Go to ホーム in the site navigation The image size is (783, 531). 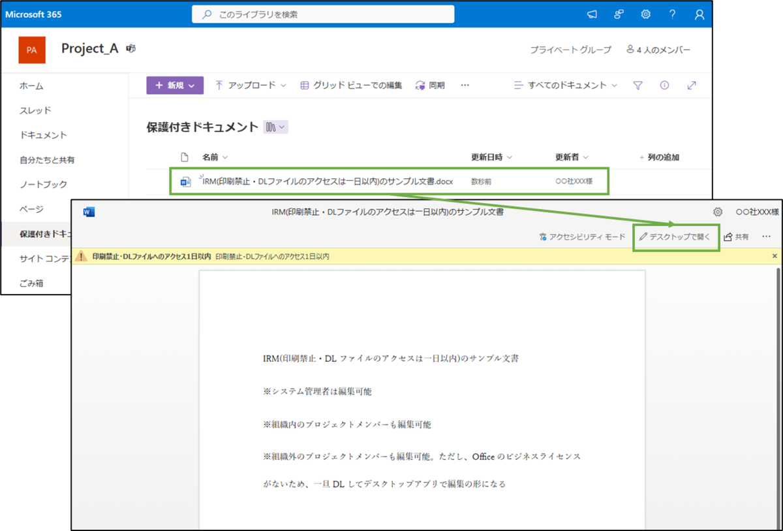[31, 86]
